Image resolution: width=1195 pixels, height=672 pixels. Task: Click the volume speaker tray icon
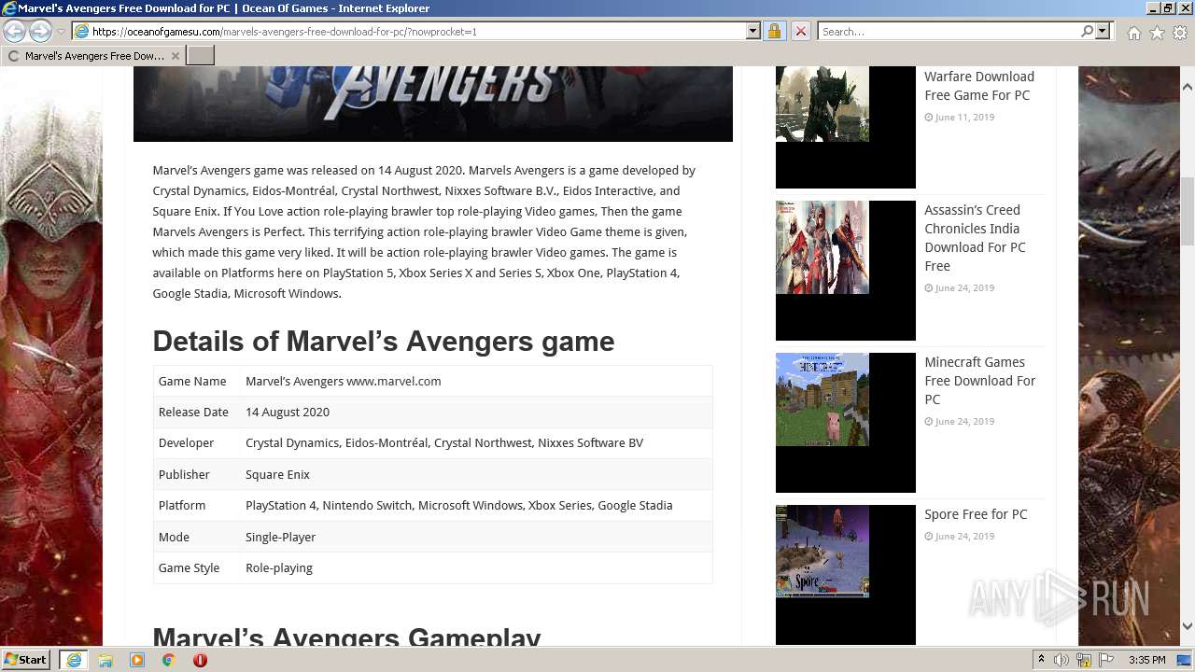point(1061,660)
